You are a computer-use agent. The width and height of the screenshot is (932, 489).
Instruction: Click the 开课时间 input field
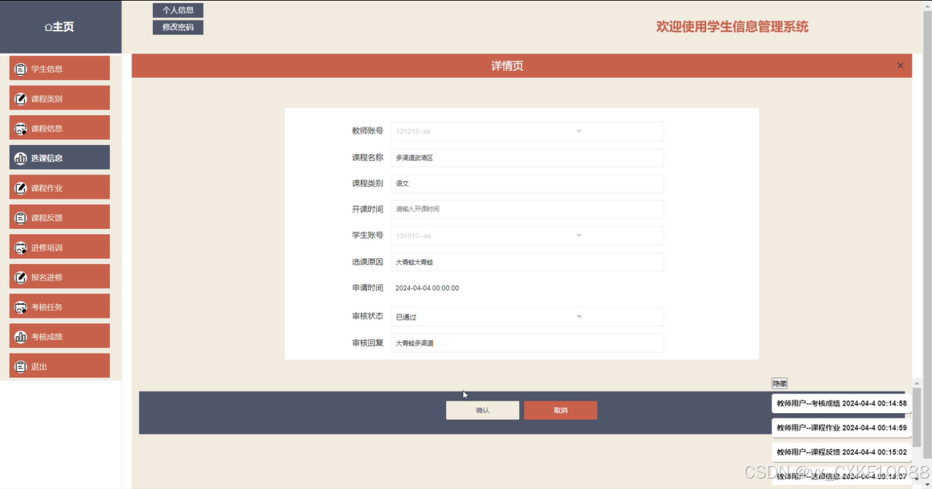pyautogui.click(x=527, y=209)
